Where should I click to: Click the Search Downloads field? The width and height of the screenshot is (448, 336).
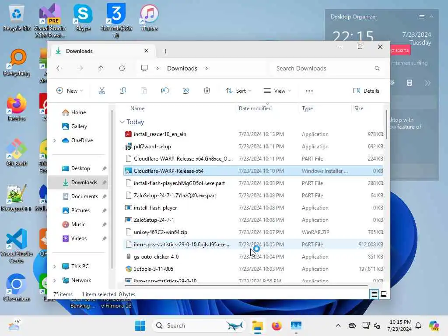click(327, 68)
